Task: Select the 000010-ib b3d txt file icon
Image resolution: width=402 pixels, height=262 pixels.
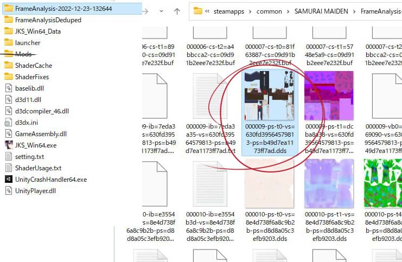Action: [210, 183]
